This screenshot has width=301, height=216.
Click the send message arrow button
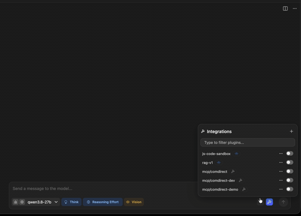tap(283, 202)
